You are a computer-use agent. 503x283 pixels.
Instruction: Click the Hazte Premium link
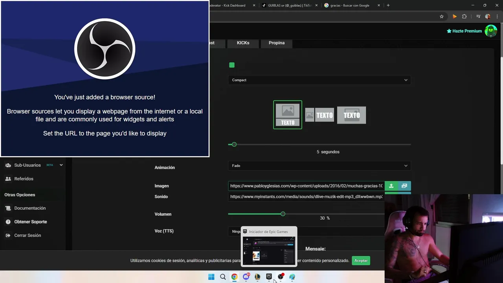464,31
